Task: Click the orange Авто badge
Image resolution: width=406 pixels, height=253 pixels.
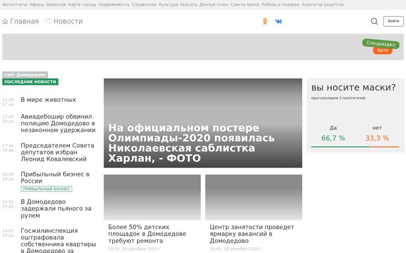Action: [382, 51]
